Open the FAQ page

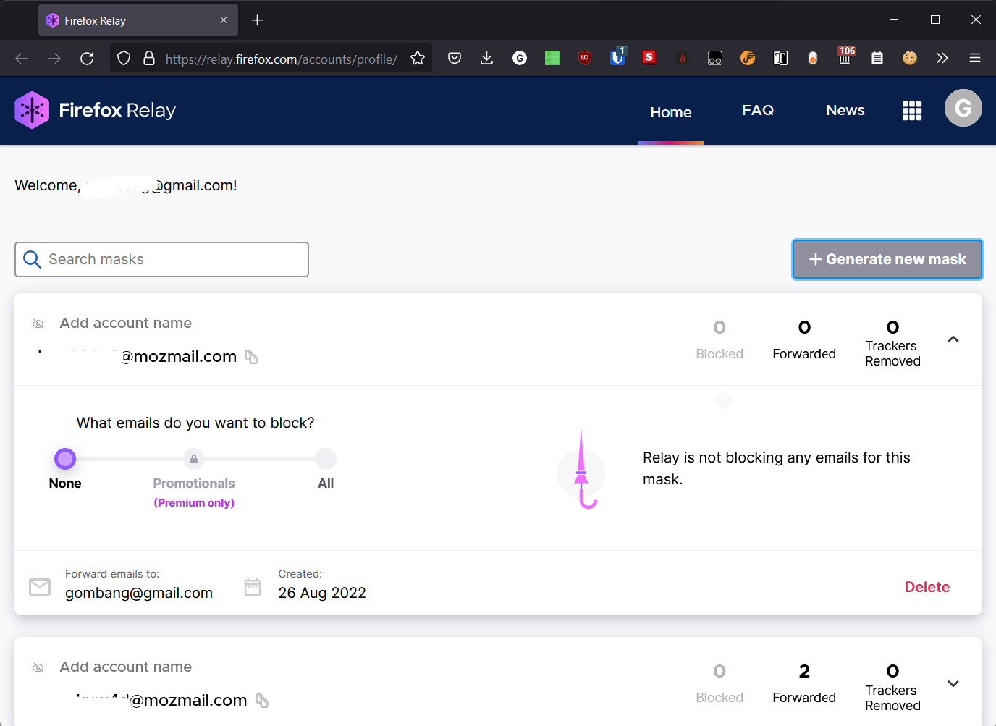click(758, 110)
